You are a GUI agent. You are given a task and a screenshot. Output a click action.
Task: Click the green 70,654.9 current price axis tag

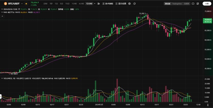point(207,21)
